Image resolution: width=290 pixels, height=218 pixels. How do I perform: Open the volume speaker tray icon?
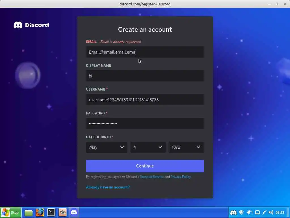[x=271, y=212]
